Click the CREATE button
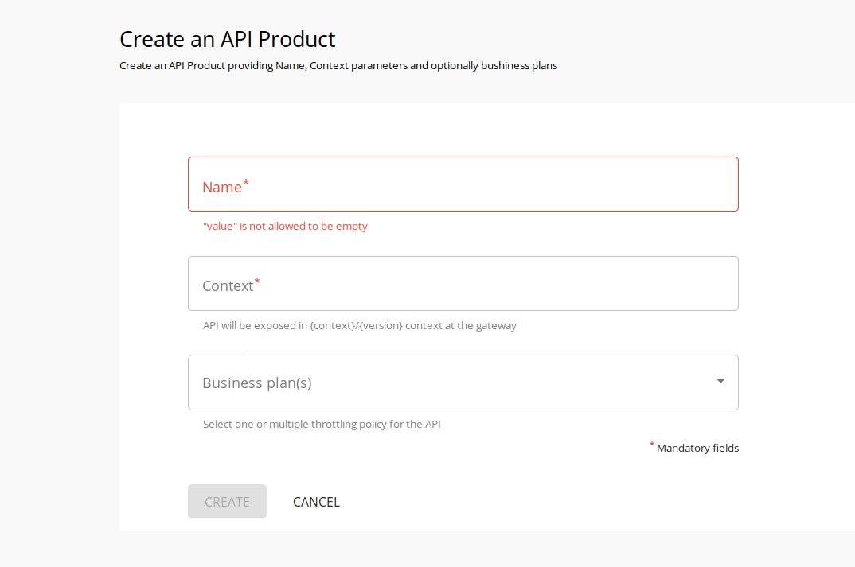855x567 pixels. [x=227, y=501]
